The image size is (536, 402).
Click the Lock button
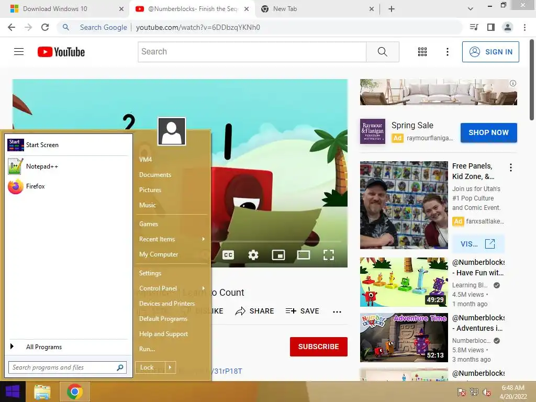(x=150, y=367)
